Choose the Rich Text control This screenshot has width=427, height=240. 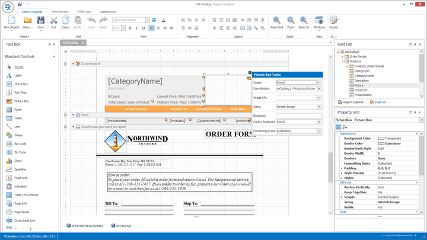coord(20,92)
